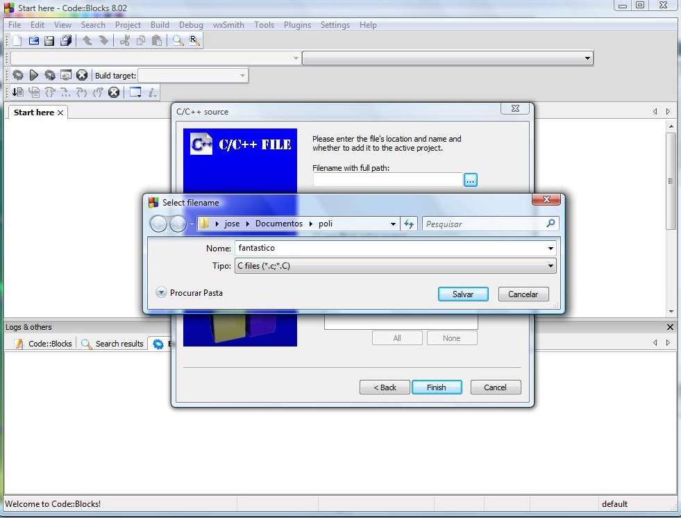
Task: Open the right code completion dropdown
Action: 587,58
